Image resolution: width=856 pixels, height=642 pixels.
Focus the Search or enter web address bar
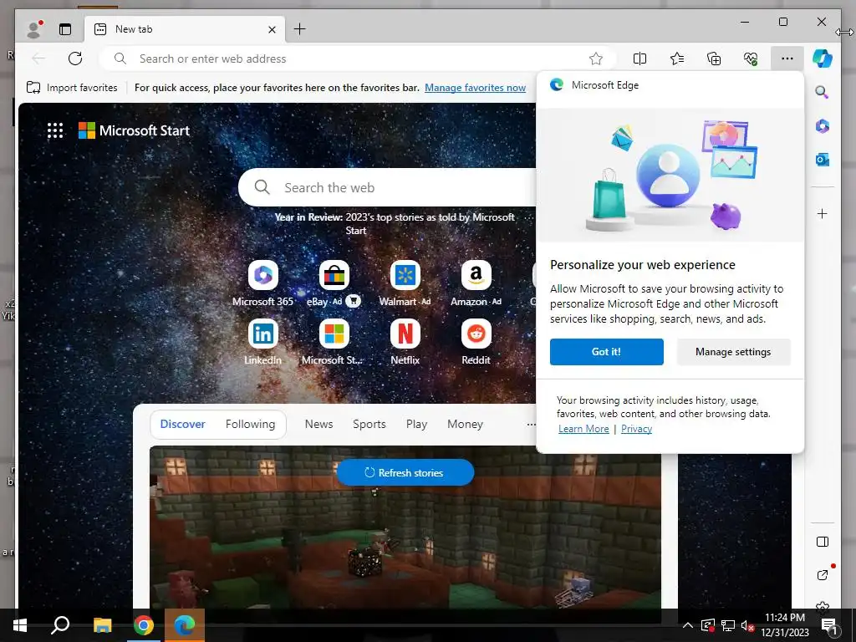358,59
